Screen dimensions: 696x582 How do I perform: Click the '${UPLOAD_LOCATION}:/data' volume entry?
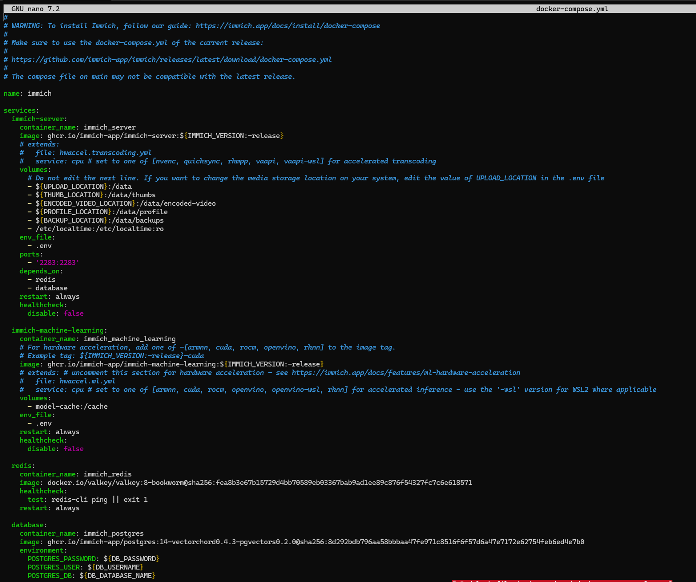click(x=80, y=187)
